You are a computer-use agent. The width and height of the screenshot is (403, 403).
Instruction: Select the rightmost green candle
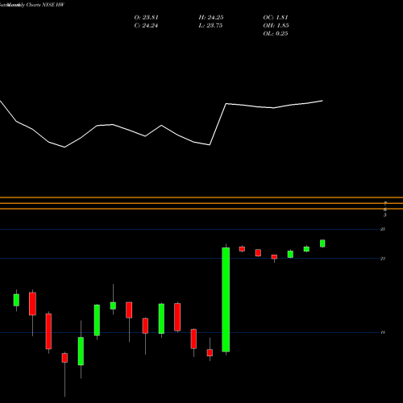click(x=322, y=243)
